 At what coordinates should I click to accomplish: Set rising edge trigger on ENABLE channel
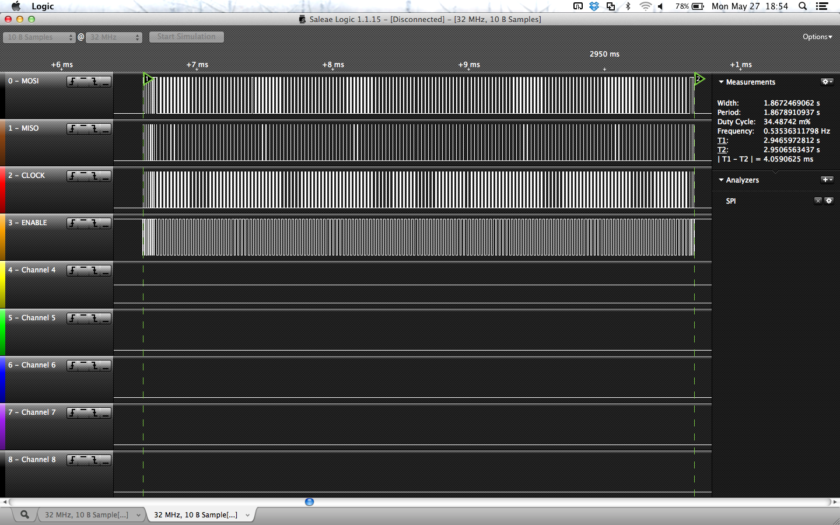72,223
